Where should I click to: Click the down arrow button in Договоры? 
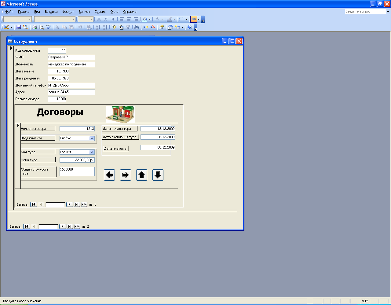click(158, 175)
